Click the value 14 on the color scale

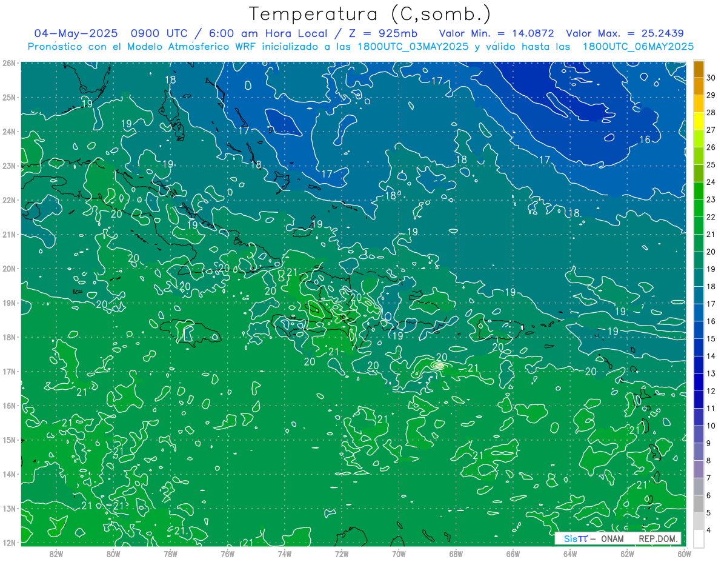tap(711, 356)
